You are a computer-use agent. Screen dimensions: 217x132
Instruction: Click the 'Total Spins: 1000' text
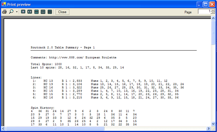tap(46, 64)
